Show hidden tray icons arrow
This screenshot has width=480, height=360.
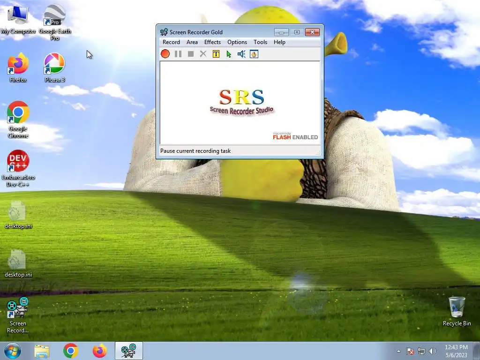(398, 351)
